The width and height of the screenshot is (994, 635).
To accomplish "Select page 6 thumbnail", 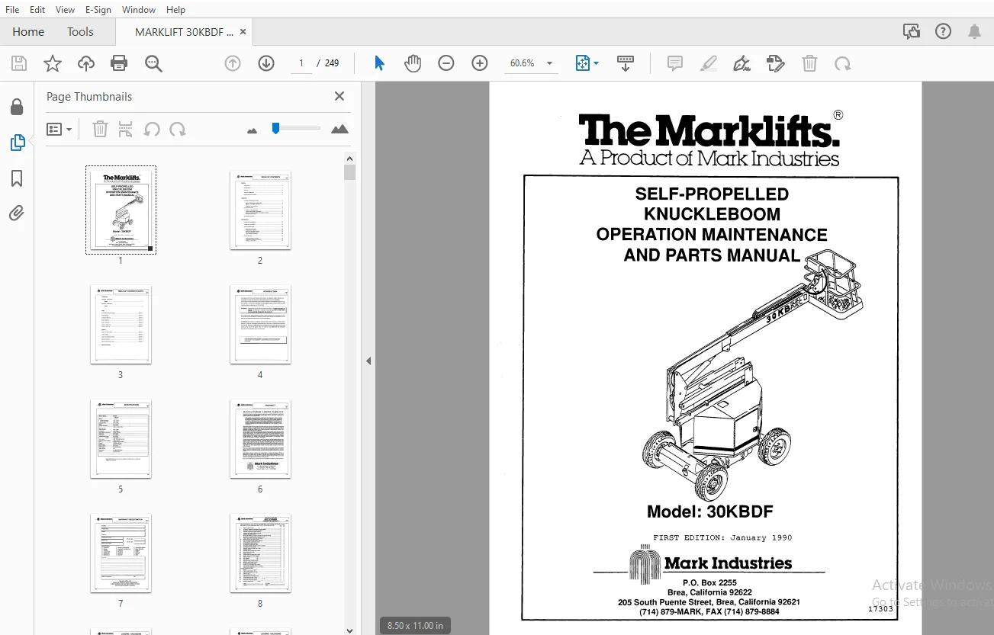I will click(260, 439).
